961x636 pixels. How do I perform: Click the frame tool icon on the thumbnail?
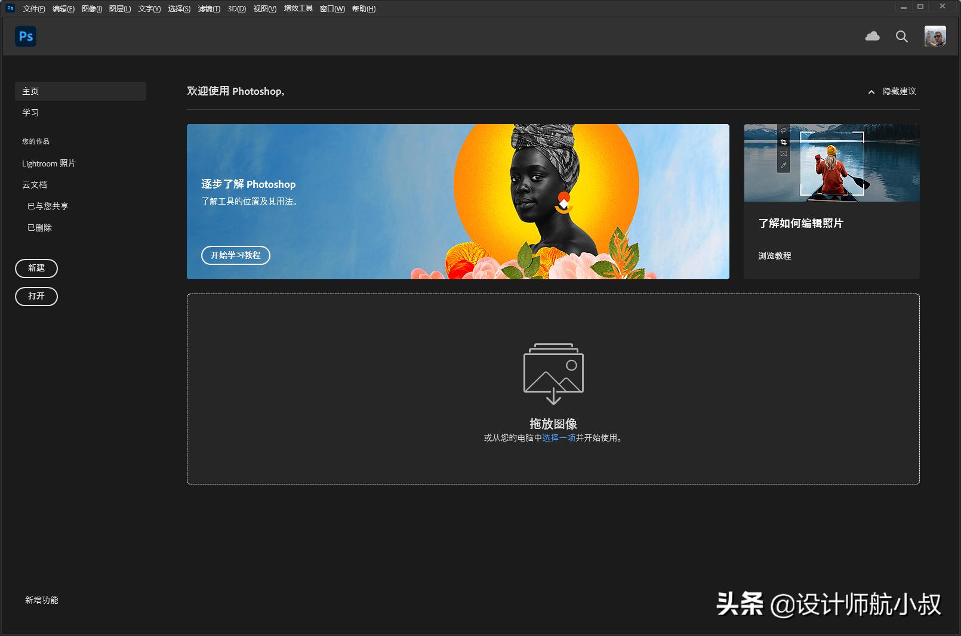pos(783,154)
